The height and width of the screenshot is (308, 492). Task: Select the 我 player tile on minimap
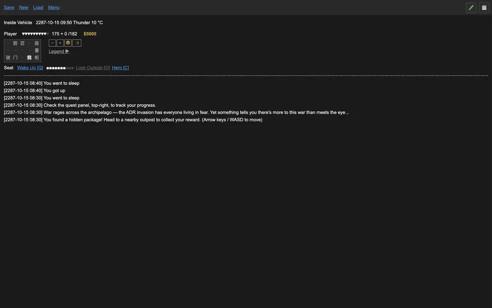(x=29, y=58)
